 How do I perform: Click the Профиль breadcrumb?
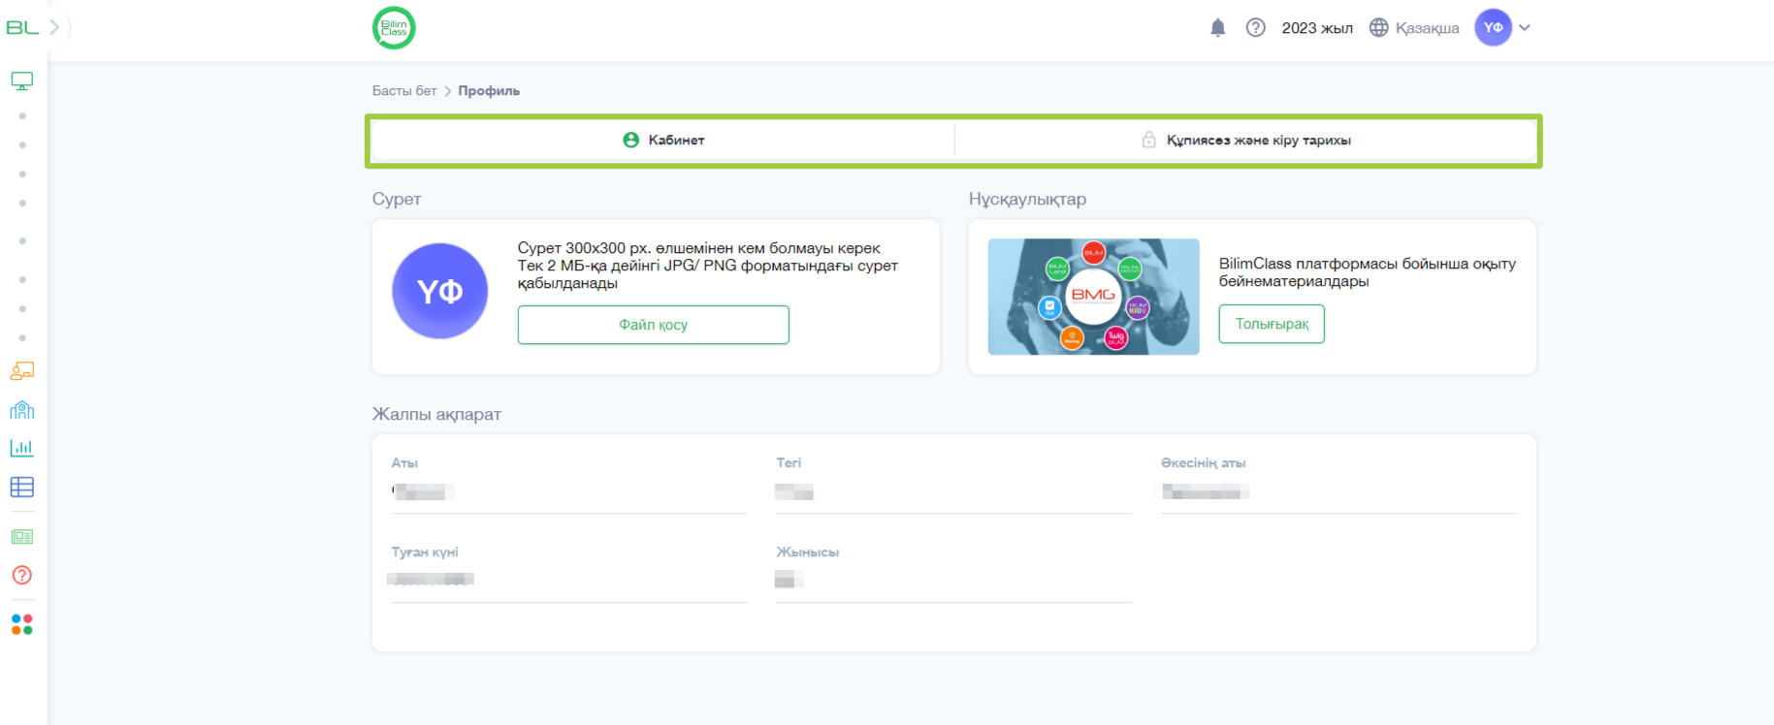(x=489, y=90)
